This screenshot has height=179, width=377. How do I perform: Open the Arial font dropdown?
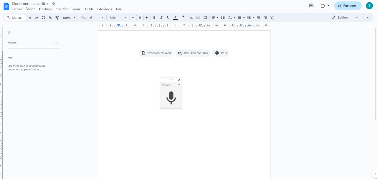point(117,17)
